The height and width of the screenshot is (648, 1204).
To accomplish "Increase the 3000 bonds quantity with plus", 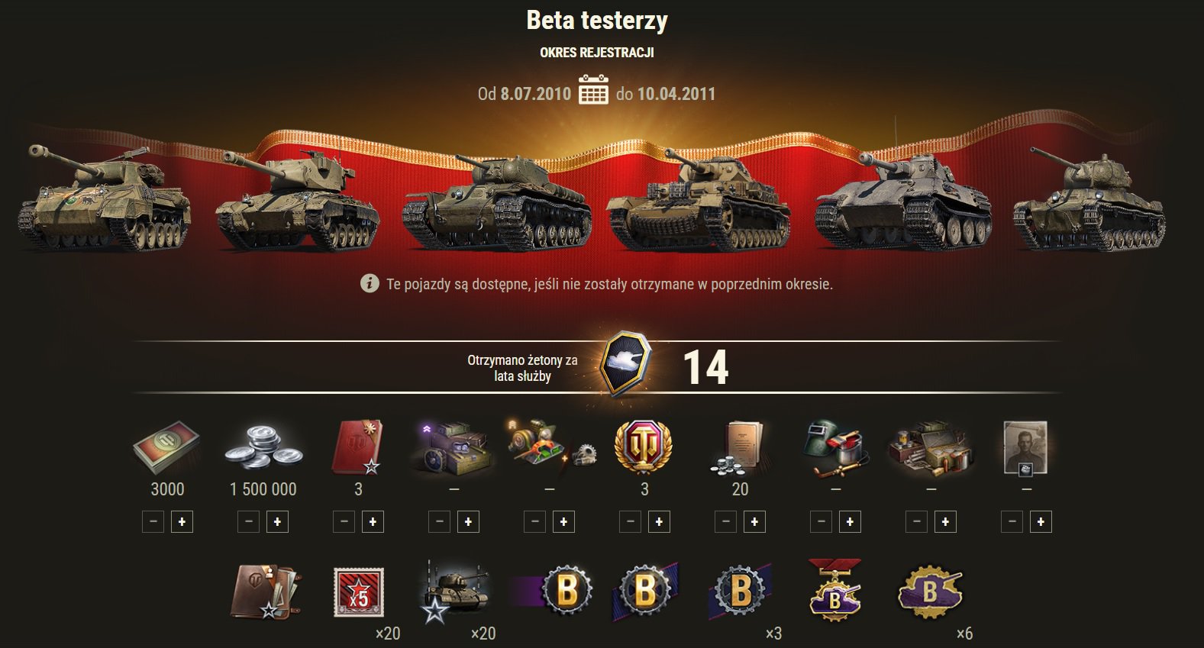I will point(182,522).
